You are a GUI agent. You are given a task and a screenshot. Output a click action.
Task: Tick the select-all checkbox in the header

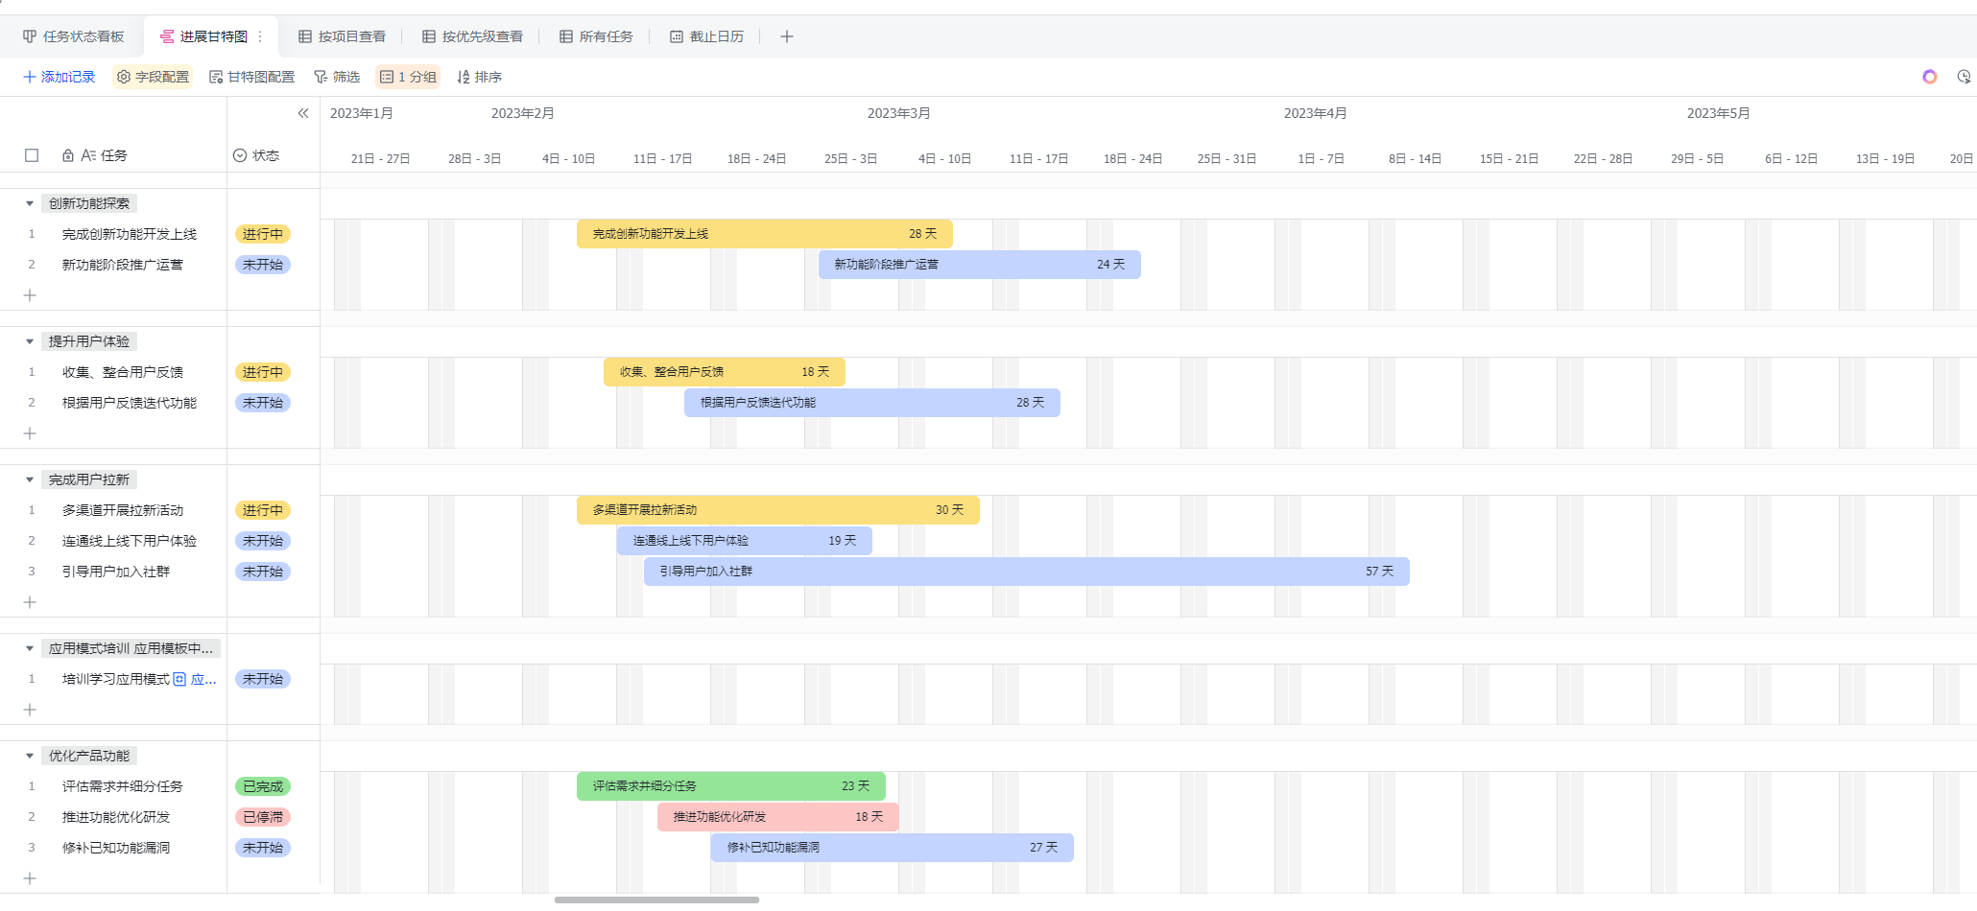(x=32, y=155)
